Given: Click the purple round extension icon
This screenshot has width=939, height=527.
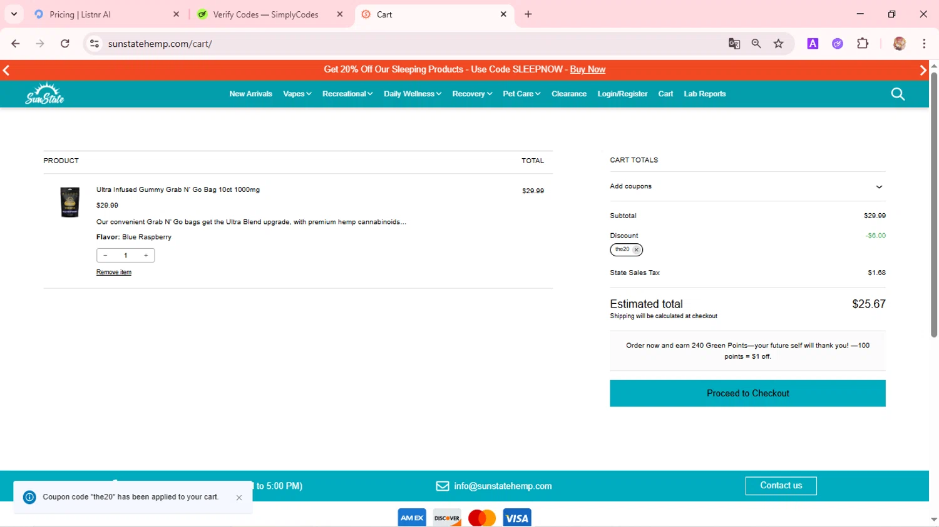Looking at the screenshot, I should coord(838,44).
